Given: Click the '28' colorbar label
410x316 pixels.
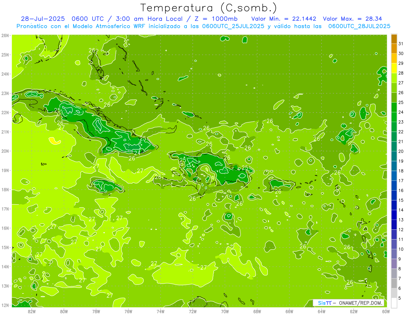Looking at the screenshot, I should tap(401, 73).
